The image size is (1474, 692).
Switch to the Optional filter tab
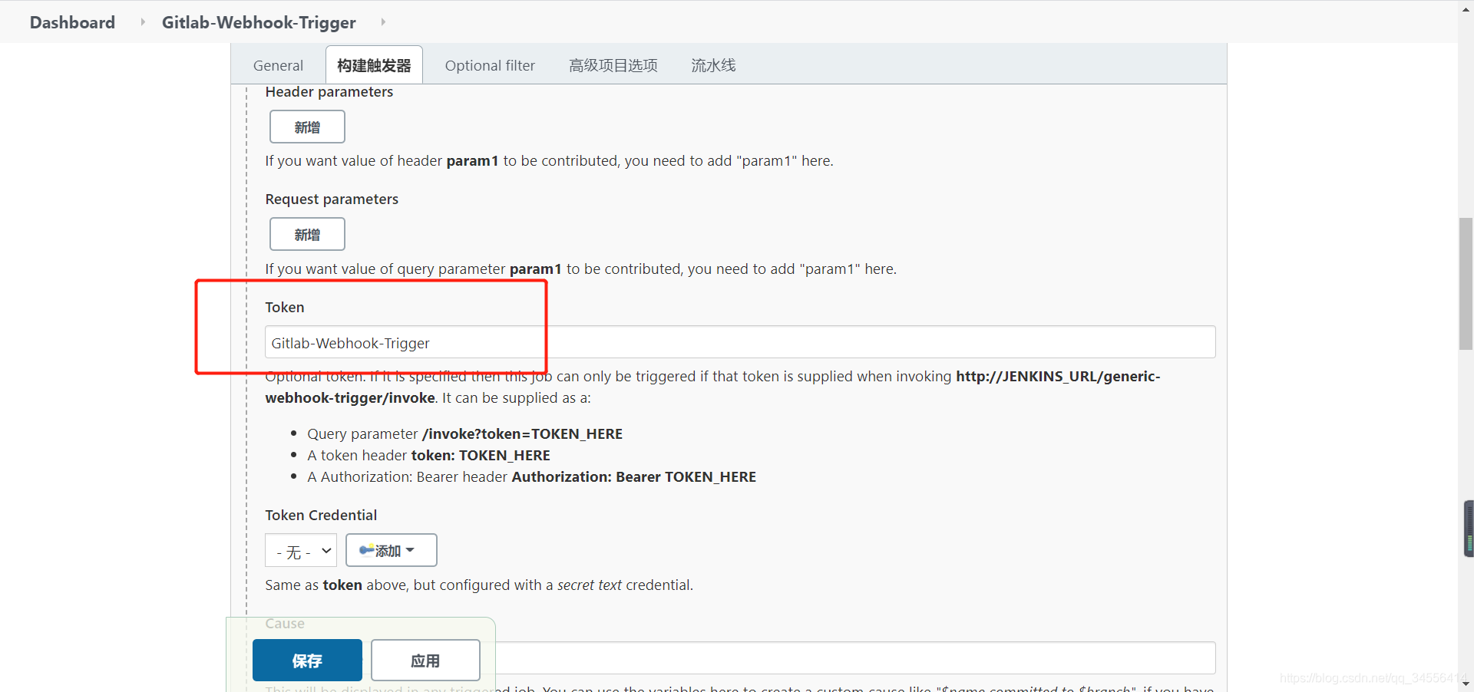490,65
